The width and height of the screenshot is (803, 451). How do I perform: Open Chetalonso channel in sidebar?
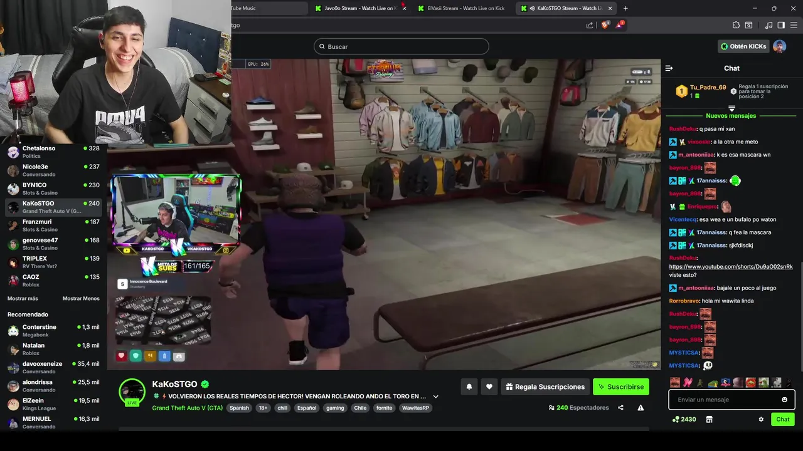53,152
